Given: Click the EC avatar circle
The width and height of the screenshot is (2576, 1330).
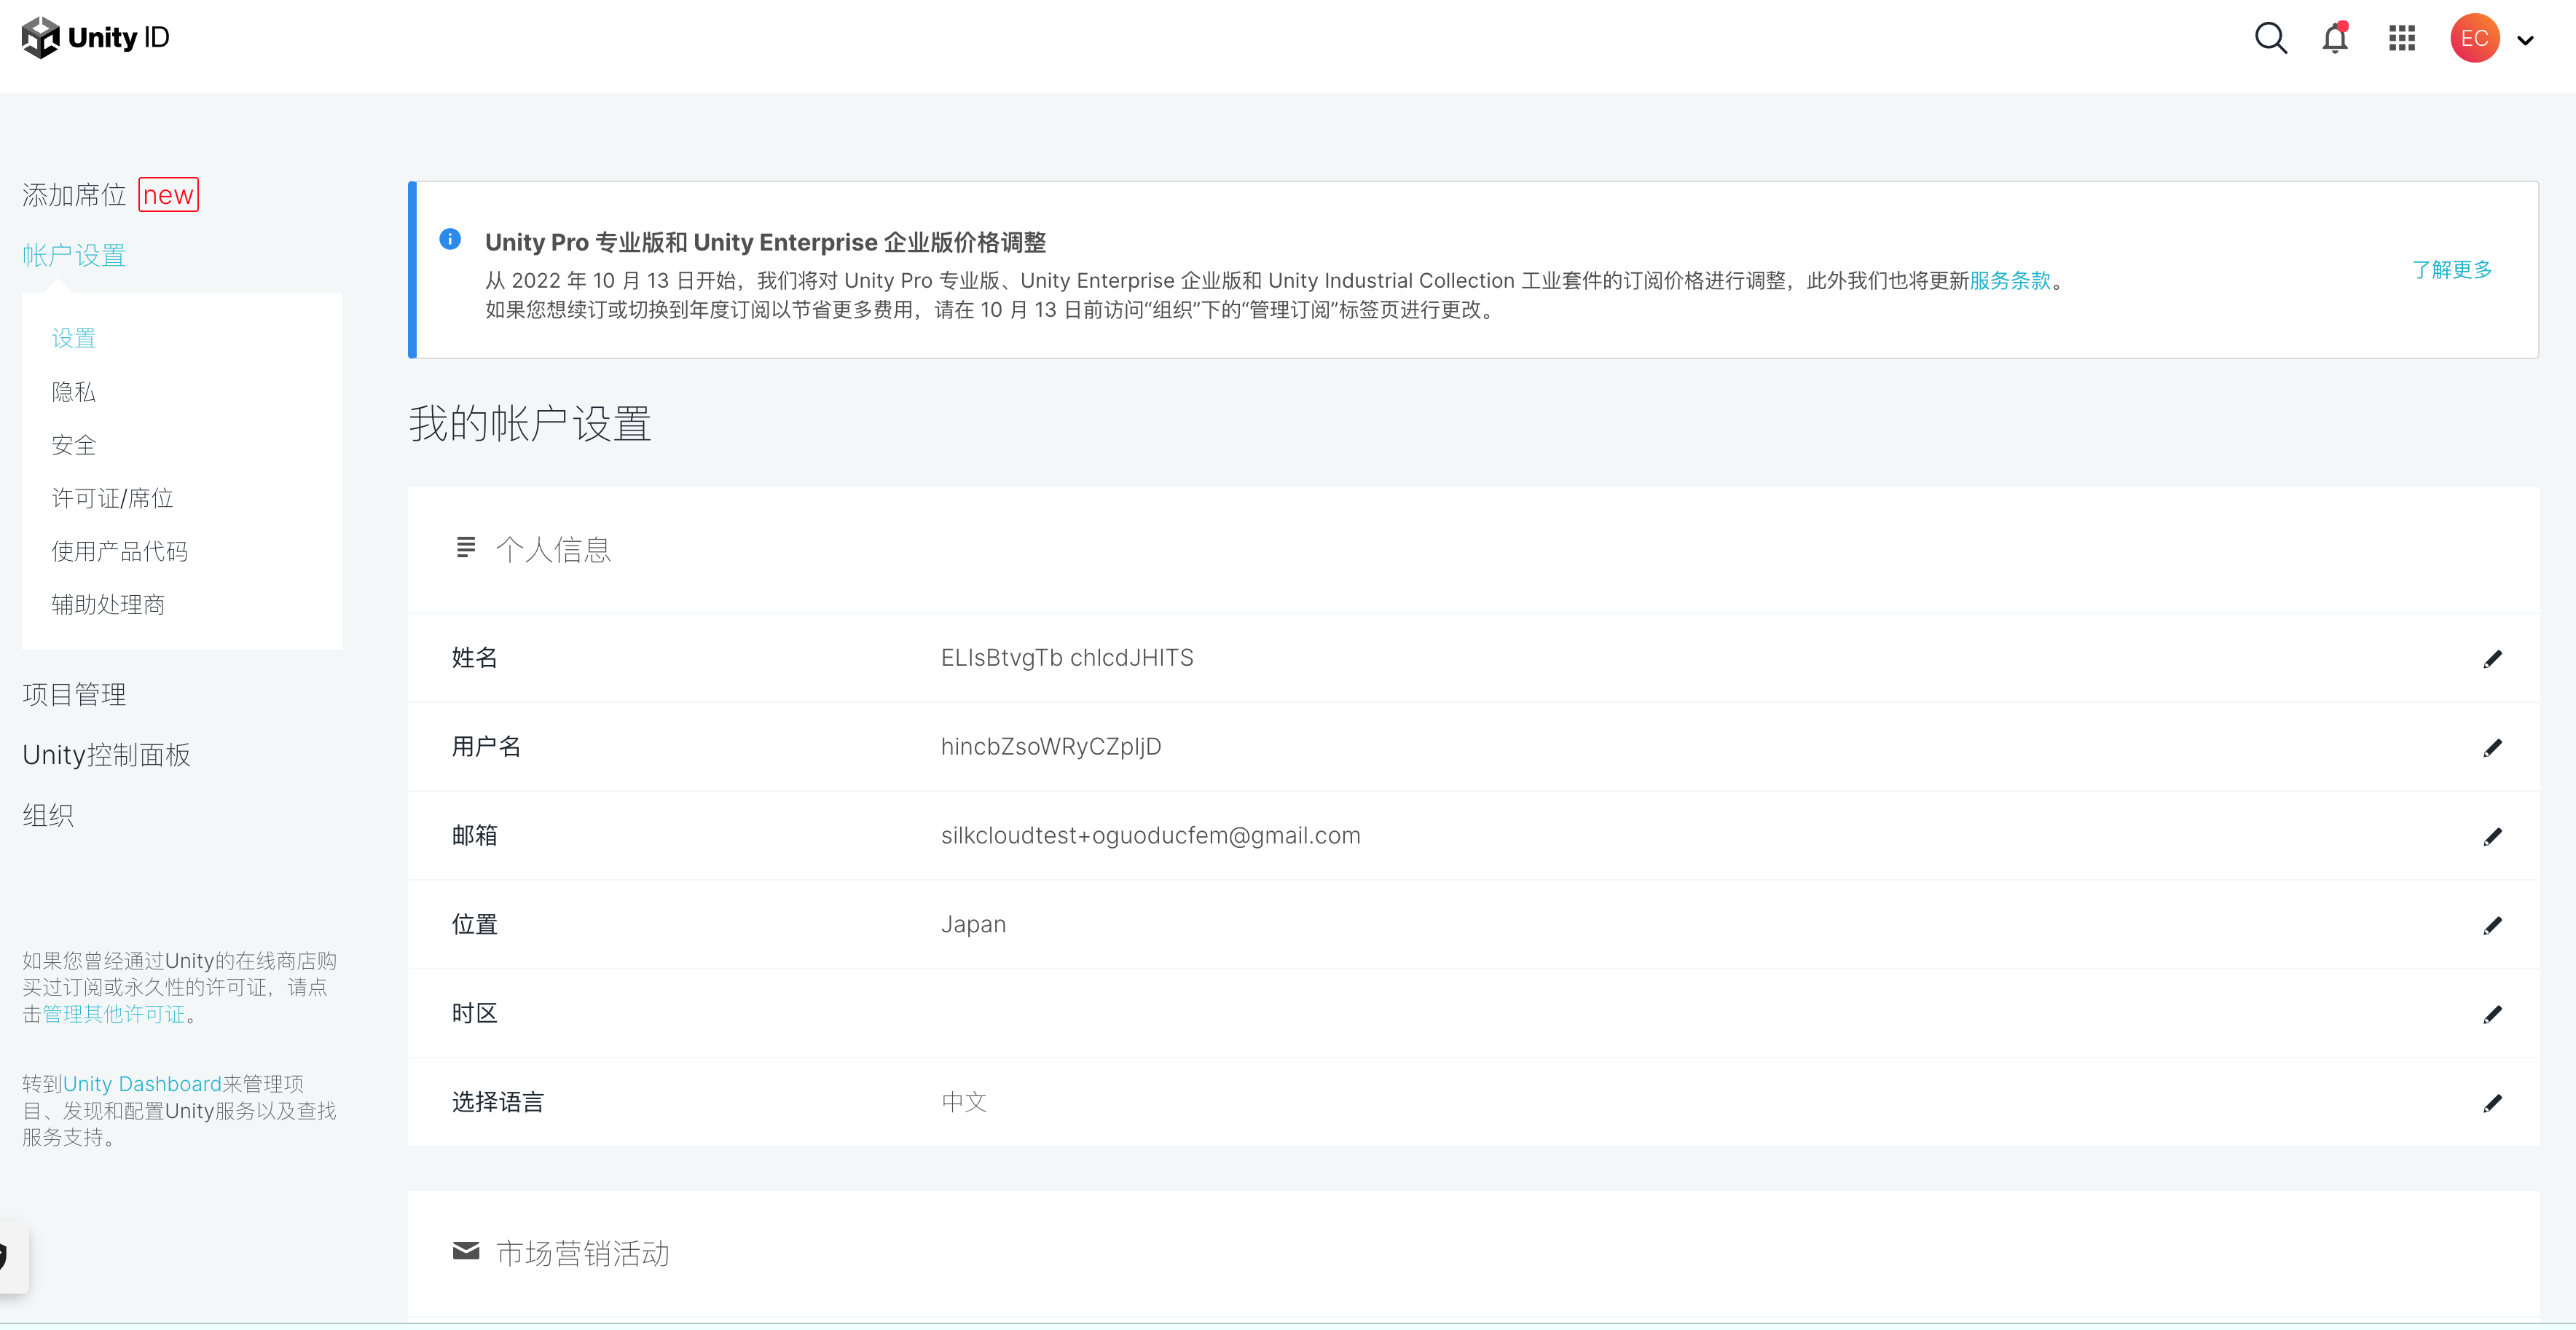Looking at the screenshot, I should 2474,38.
